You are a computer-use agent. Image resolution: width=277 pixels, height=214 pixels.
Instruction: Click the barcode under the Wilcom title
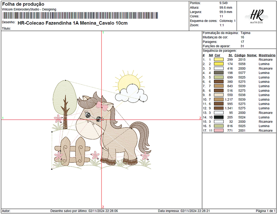click(80, 15)
